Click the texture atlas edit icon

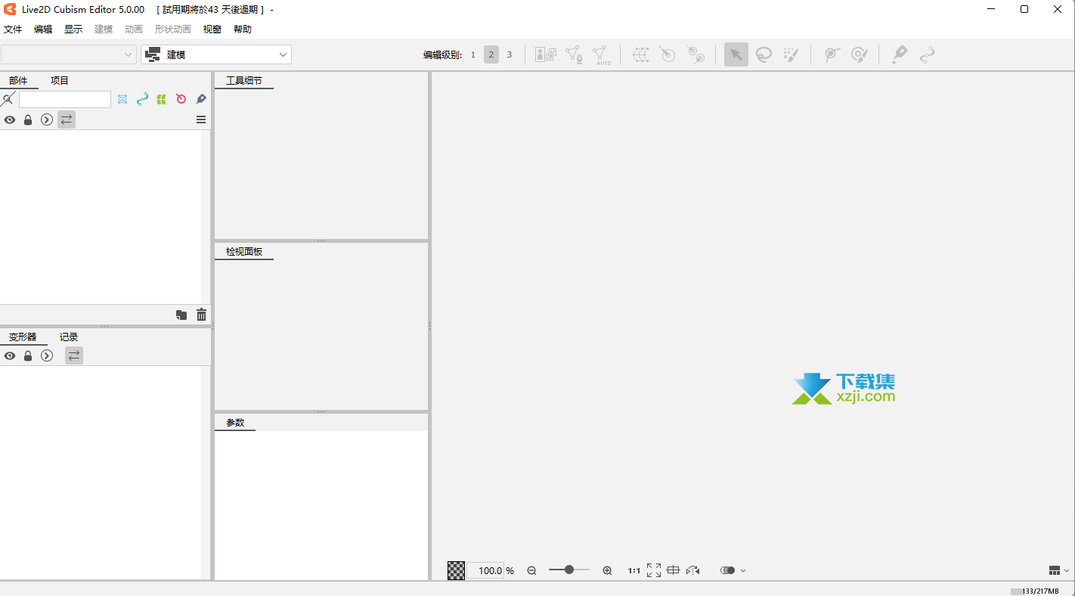[x=546, y=54]
